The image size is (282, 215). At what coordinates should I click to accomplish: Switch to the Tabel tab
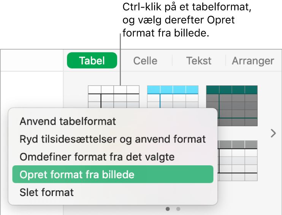point(92,61)
